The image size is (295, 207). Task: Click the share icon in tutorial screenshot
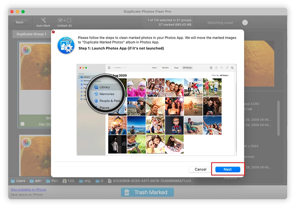coord(216,68)
